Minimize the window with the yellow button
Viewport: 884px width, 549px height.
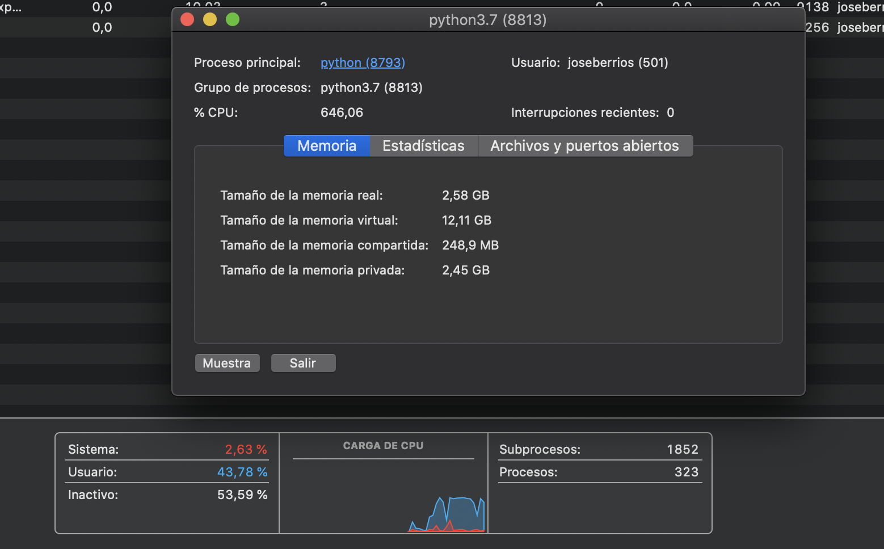(209, 19)
